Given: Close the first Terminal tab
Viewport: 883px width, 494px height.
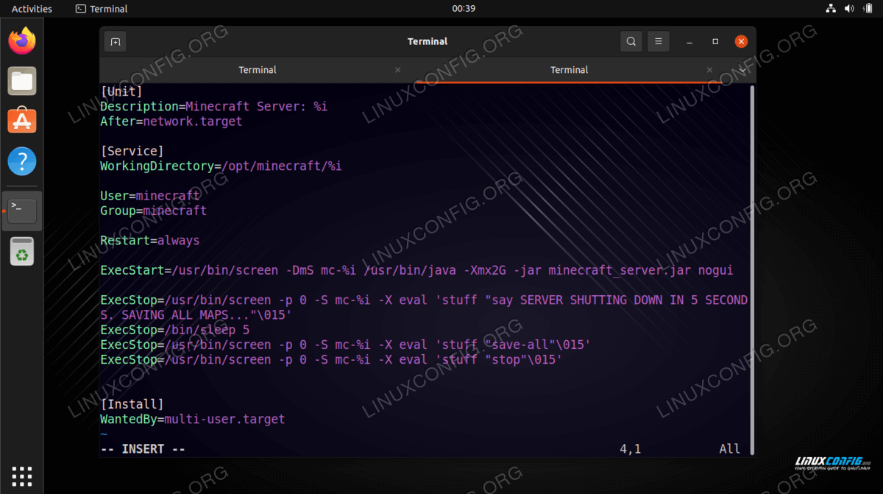Looking at the screenshot, I should click(398, 70).
